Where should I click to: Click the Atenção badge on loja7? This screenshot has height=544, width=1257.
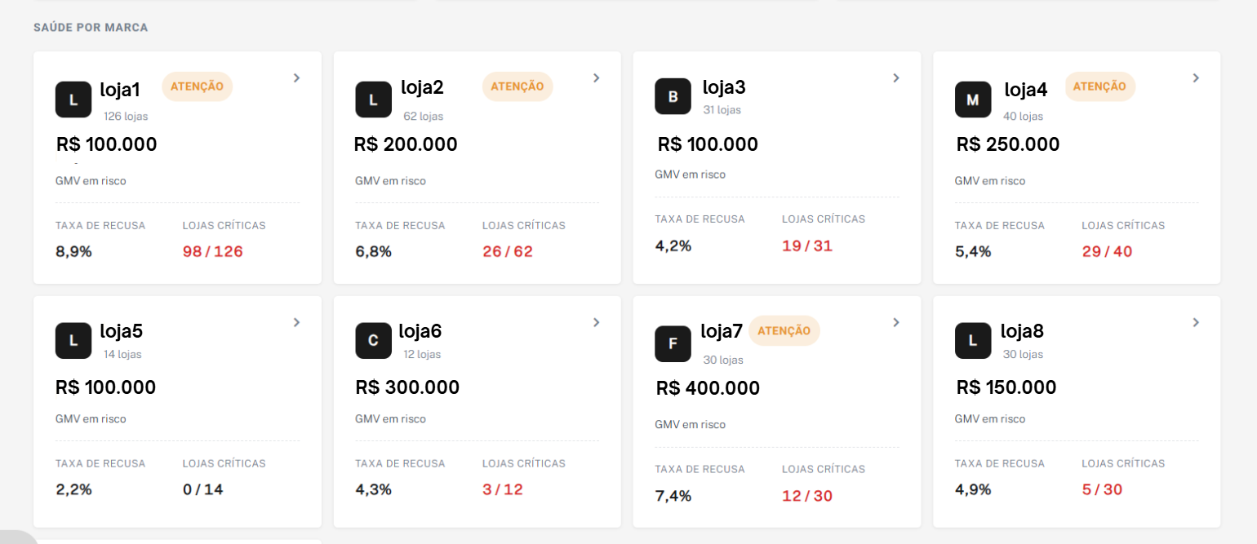[784, 330]
